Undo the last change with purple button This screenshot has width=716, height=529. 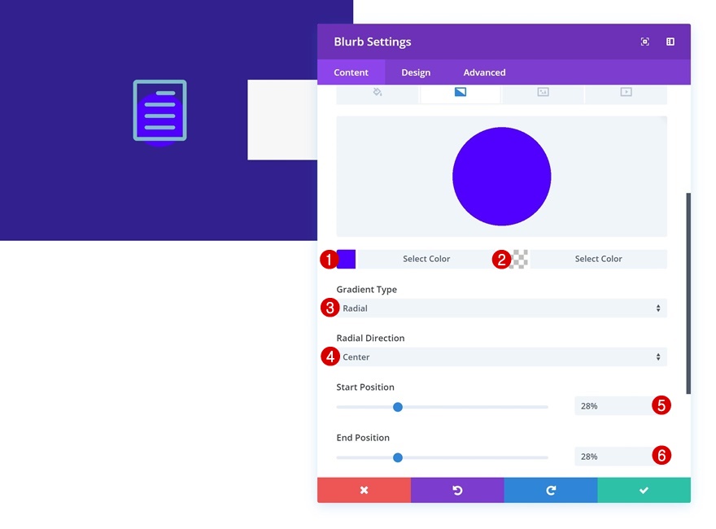(457, 490)
